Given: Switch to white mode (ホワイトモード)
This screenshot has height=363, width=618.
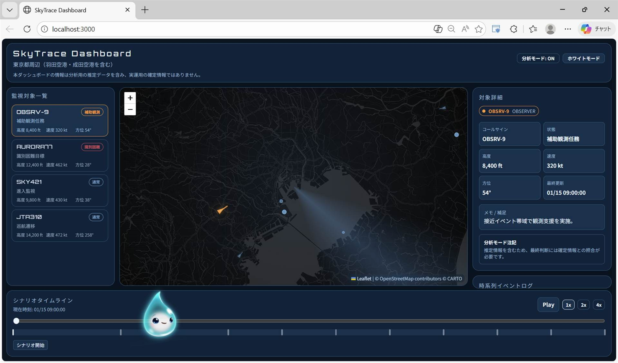Looking at the screenshot, I should [583, 58].
